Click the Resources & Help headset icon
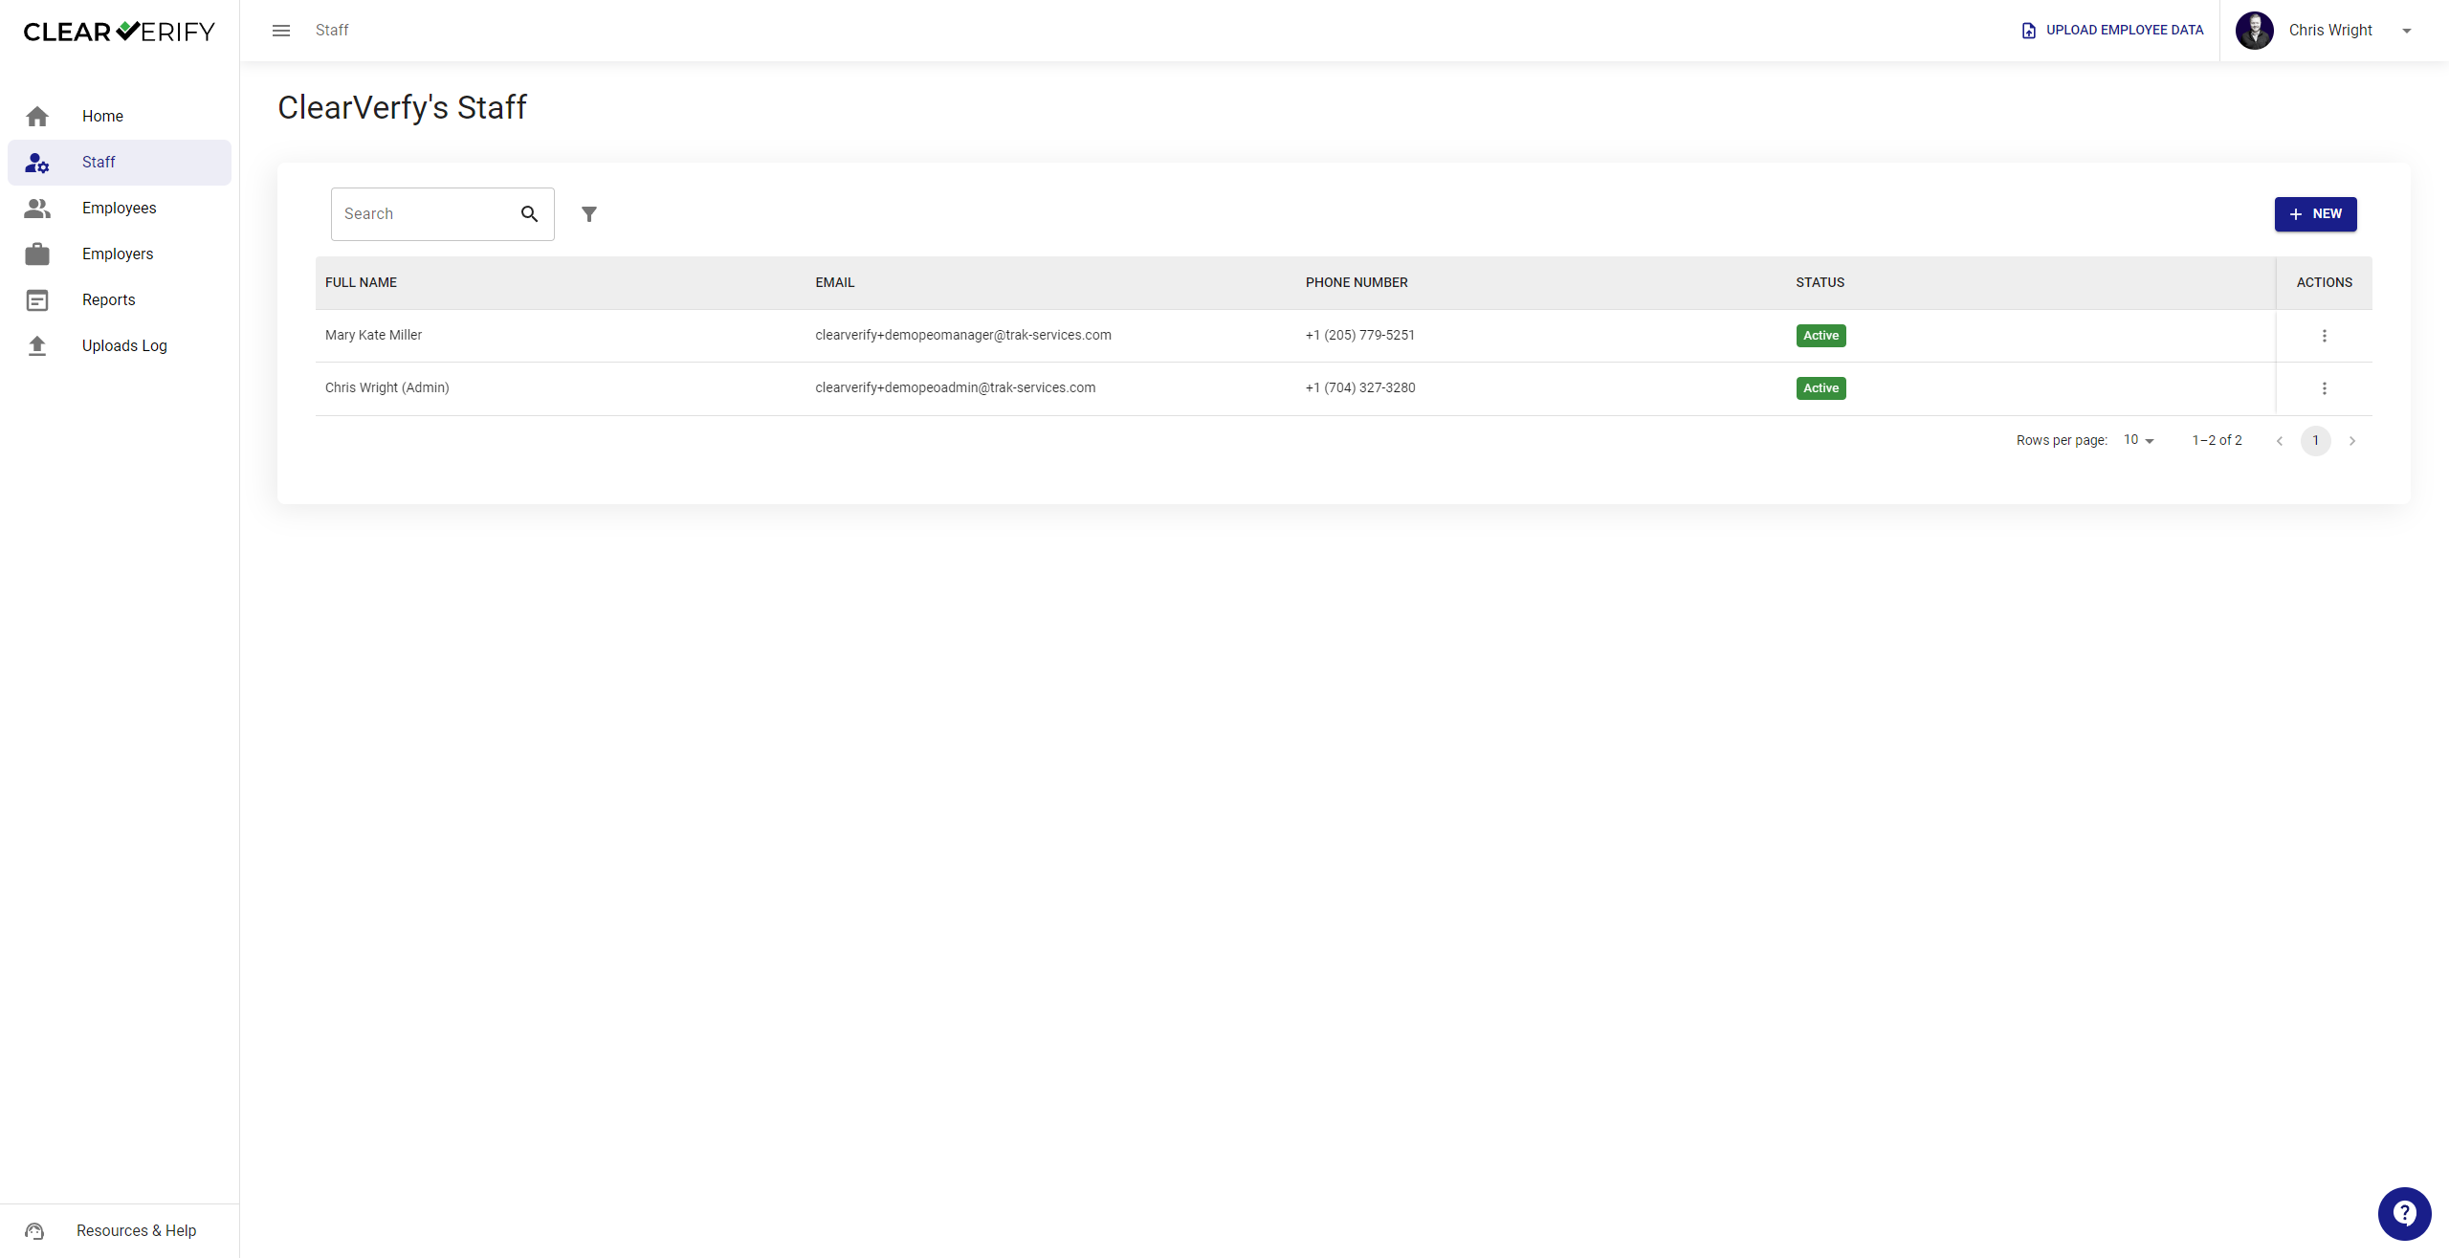This screenshot has height=1258, width=2449. (34, 1231)
